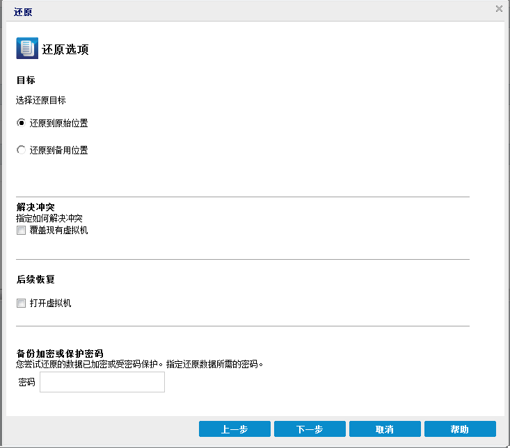Click the 指定如何解决冲突 label
The width and height of the screenshot is (510, 448).
point(49,218)
